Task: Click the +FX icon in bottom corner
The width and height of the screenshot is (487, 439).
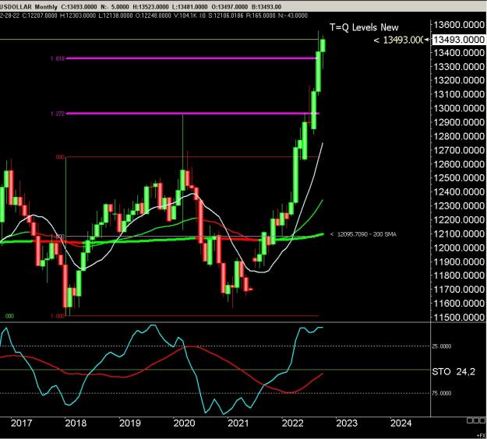Action: [x=482, y=436]
